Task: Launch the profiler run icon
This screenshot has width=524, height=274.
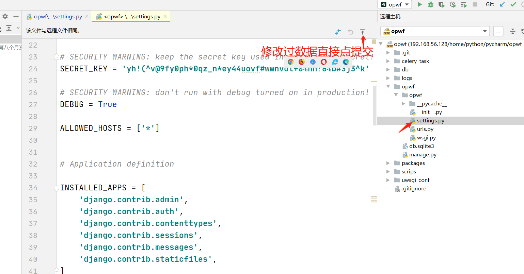Action: 453,4
